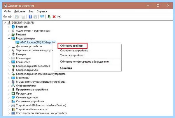Expand the Процессоры category

(9, 94)
